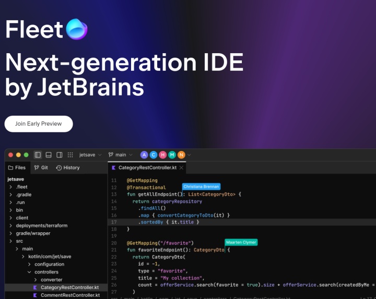The image size is (376, 299).
Task: Click the @Transactional annotation text
Action: click(146, 188)
